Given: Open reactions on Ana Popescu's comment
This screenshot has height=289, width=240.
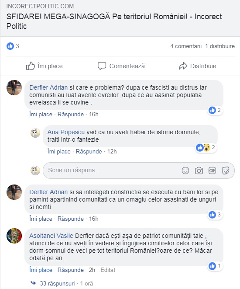Looking at the screenshot, I should point(206,147).
